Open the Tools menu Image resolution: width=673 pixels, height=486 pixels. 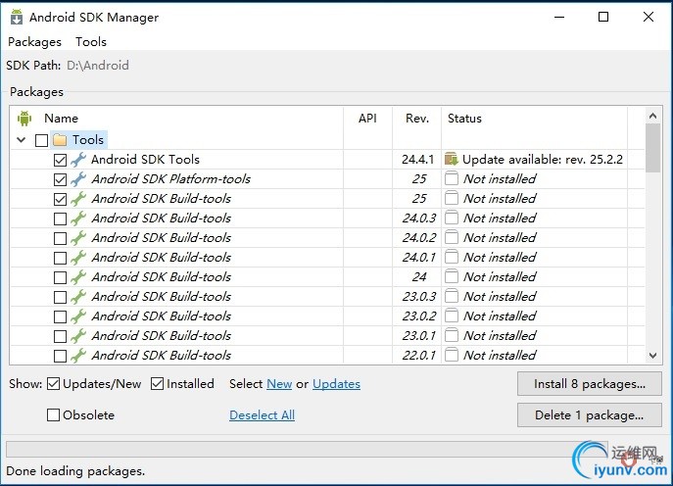[91, 42]
